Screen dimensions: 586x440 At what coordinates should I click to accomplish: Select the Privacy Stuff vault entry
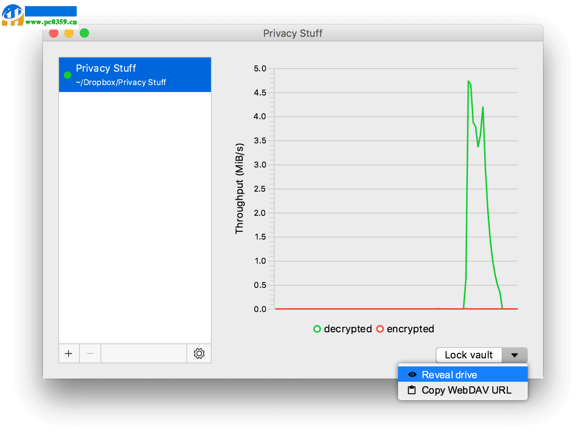pos(135,75)
